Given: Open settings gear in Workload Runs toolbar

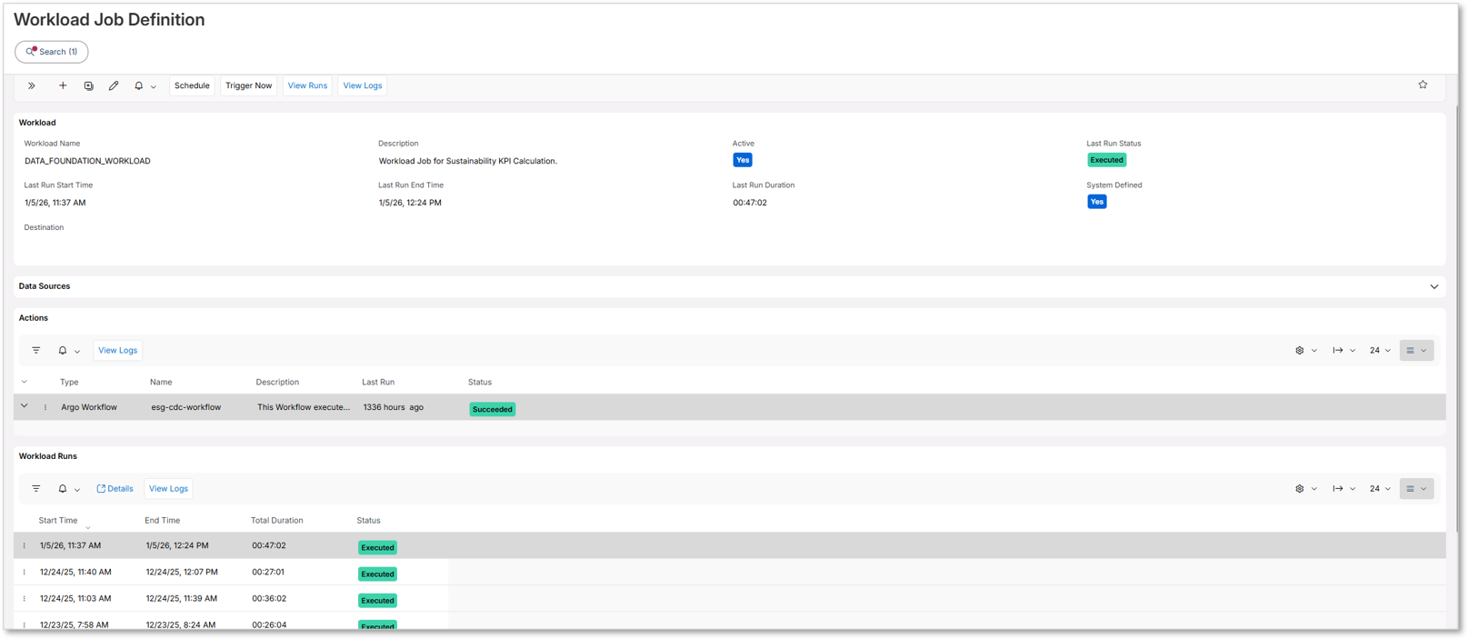Looking at the screenshot, I should pyautogui.click(x=1300, y=488).
